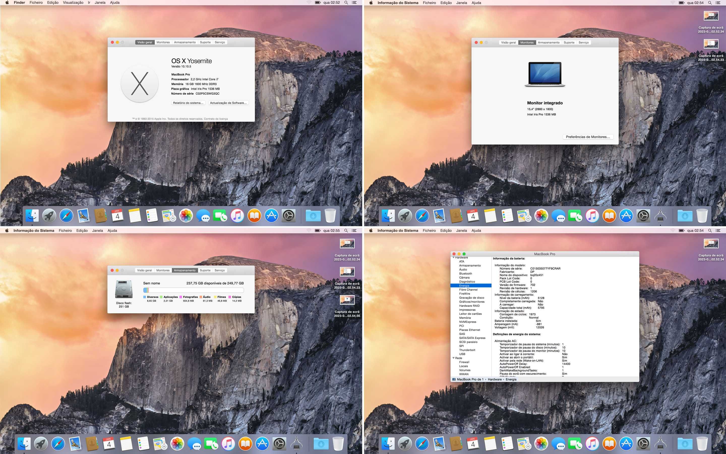The height and width of the screenshot is (454, 726).
Task: Select Gráficos/monitores in the hardware sidebar
Action: [x=472, y=302]
